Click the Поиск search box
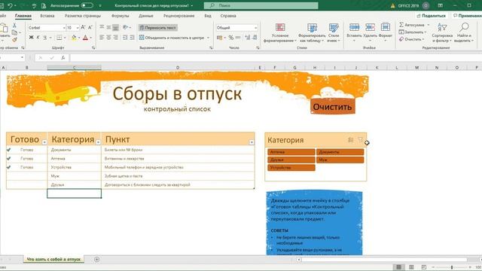The height and width of the screenshot is (271, 482). coord(261,5)
